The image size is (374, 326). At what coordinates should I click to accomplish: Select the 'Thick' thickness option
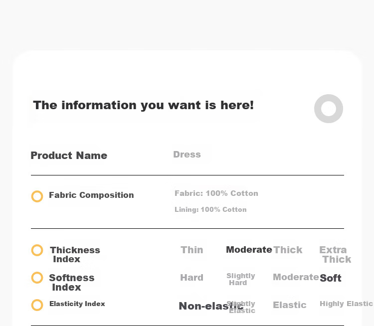(288, 250)
